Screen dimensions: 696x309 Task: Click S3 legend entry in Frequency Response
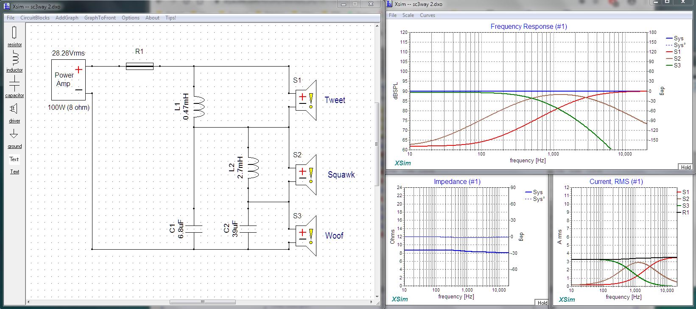pyautogui.click(x=673, y=65)
